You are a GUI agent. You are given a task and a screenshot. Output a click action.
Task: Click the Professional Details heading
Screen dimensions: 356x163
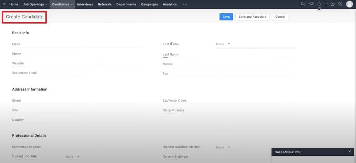pyautogui.click(x=29, y=135)
